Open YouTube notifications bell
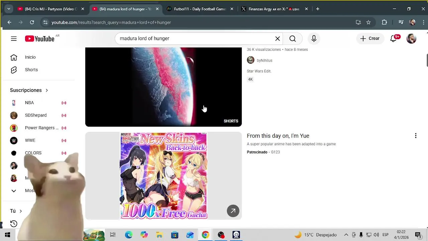Screen dimensions: 428x241 394,38
